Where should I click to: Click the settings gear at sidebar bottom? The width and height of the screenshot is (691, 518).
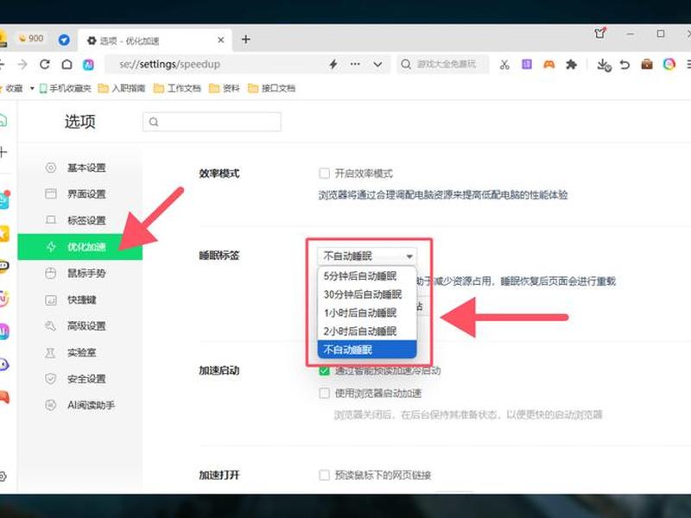click(x=3, y=477)
